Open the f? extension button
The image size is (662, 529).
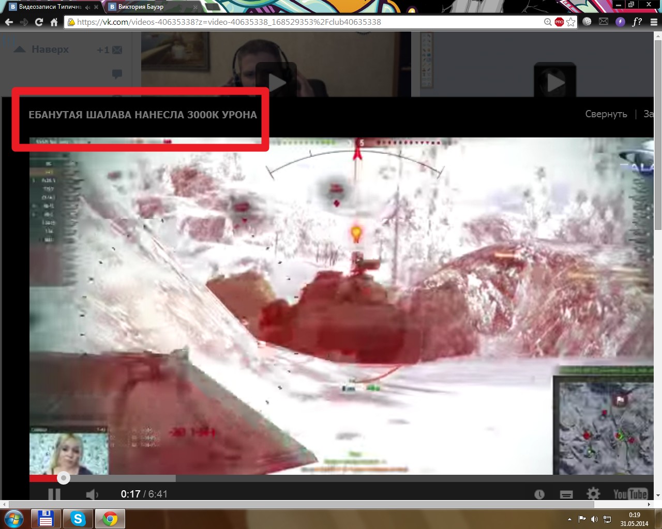[637, 22]
